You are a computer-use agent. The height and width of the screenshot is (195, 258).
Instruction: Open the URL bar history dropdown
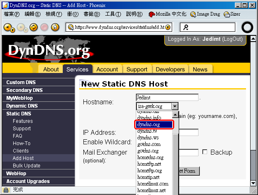point(168,27)
